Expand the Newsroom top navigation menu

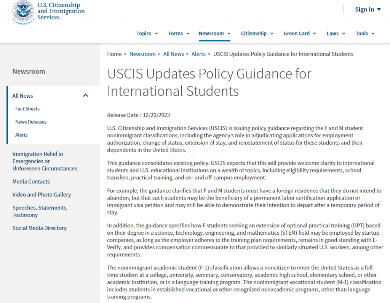[x=214, y=34]
